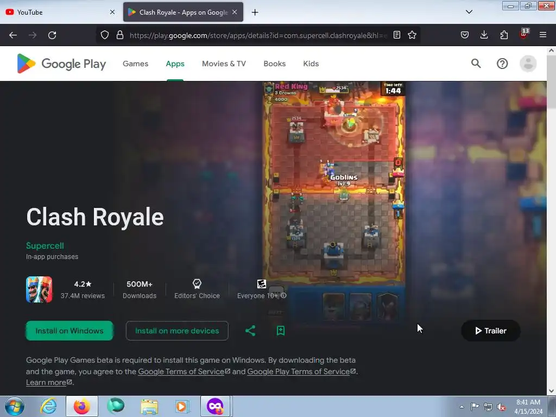The image size is (556, 417).
Task: Open the file explorer taskbar icon
Action: (149, 406)
